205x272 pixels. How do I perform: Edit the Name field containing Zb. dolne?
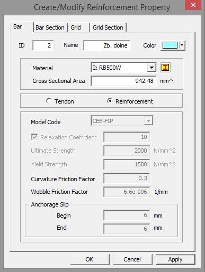coord(107,45)
